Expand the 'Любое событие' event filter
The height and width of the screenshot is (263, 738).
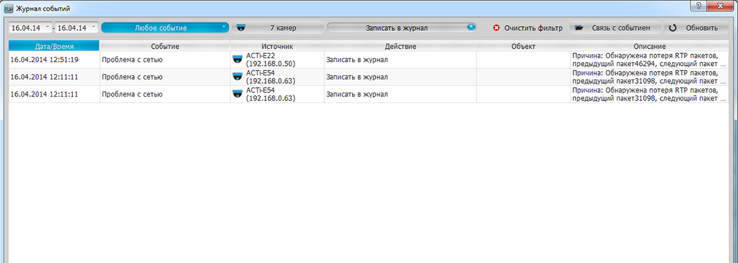point(165,28)
